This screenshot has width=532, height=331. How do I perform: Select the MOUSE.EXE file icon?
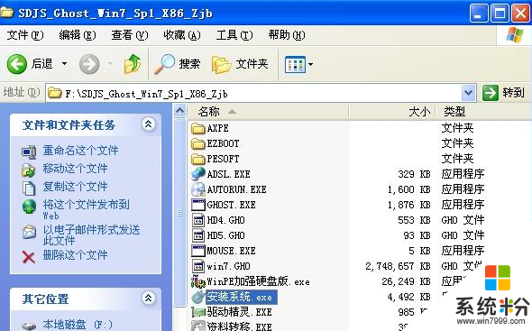tap(197, 251)
